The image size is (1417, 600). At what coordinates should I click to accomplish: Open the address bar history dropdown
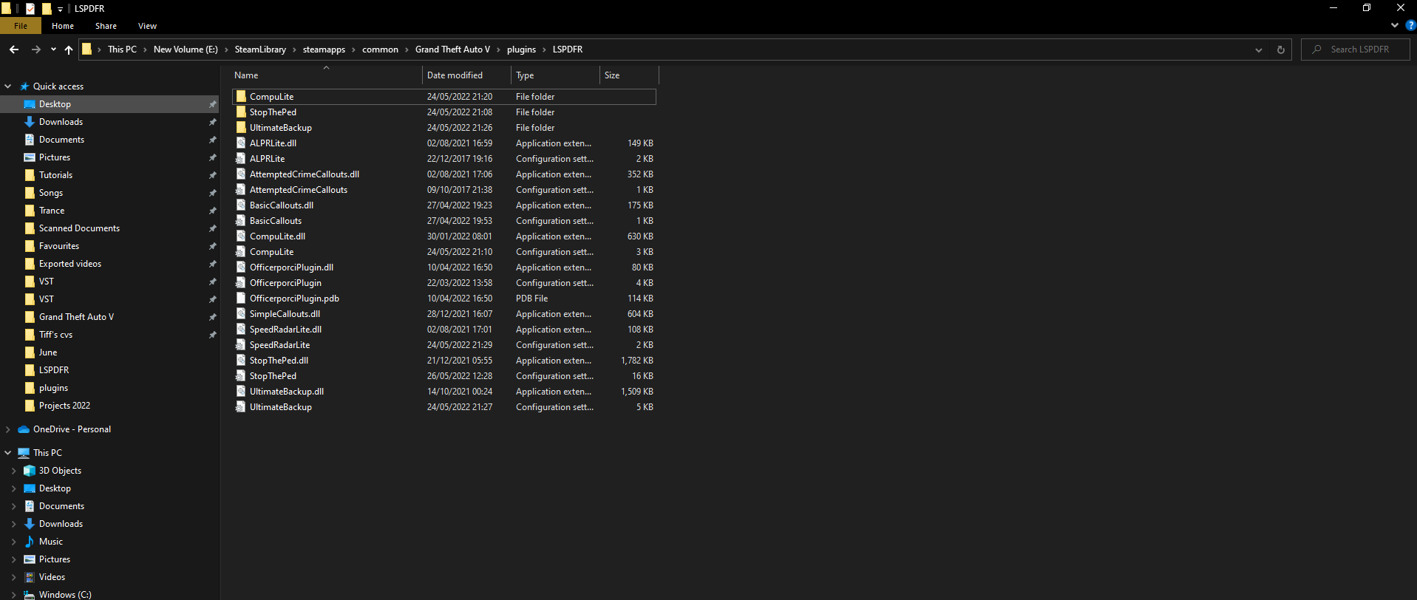1259,50
